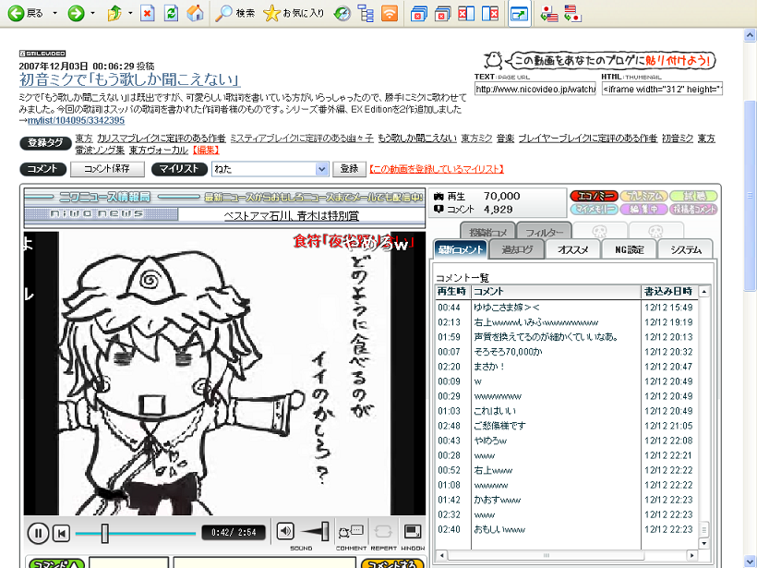Click the volume slider handle
This screenshot has width=757, height=568.
pyautogui.click(x=325, y=532)
